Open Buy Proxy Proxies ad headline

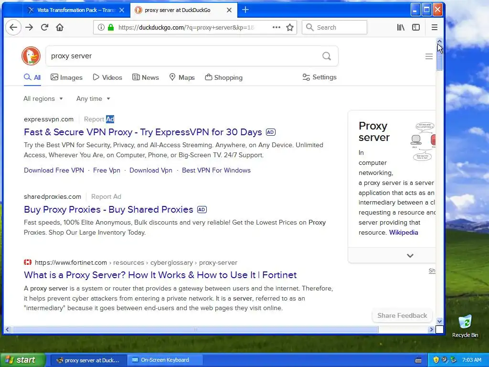click(108, 209)
